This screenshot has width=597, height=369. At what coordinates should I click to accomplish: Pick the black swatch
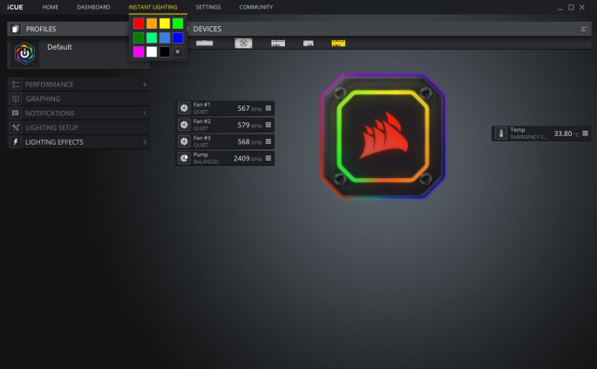tap(165, 51)
